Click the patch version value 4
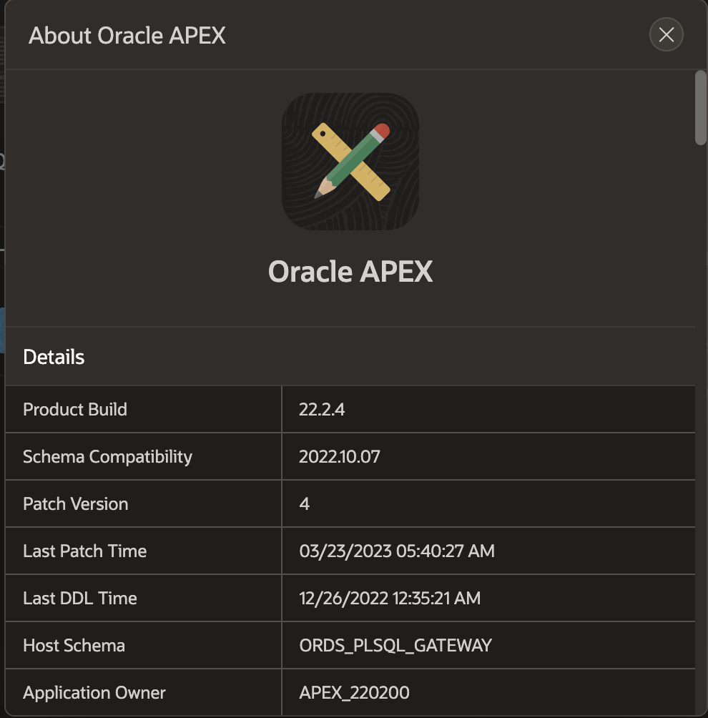The height and width of the screenshot is (718, 708). click(x=305, y=503)
